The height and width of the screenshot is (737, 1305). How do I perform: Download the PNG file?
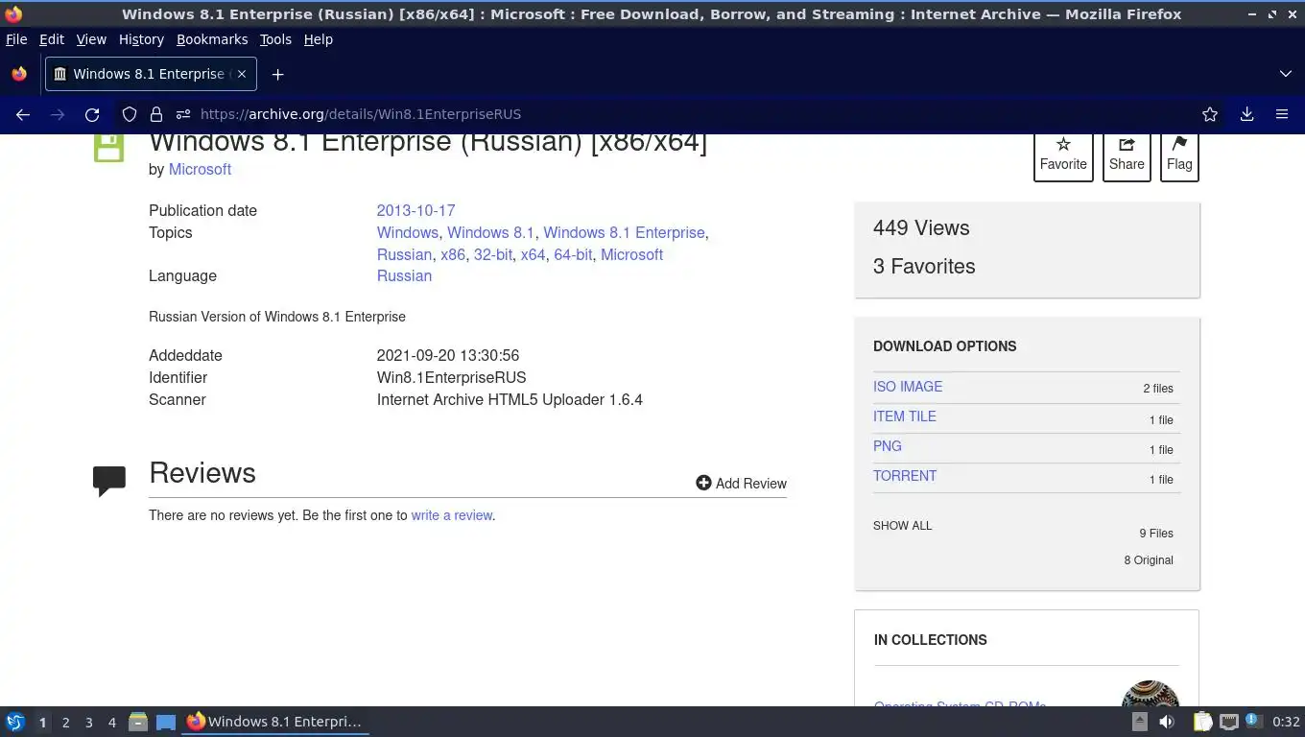click(x=888, y=446)
